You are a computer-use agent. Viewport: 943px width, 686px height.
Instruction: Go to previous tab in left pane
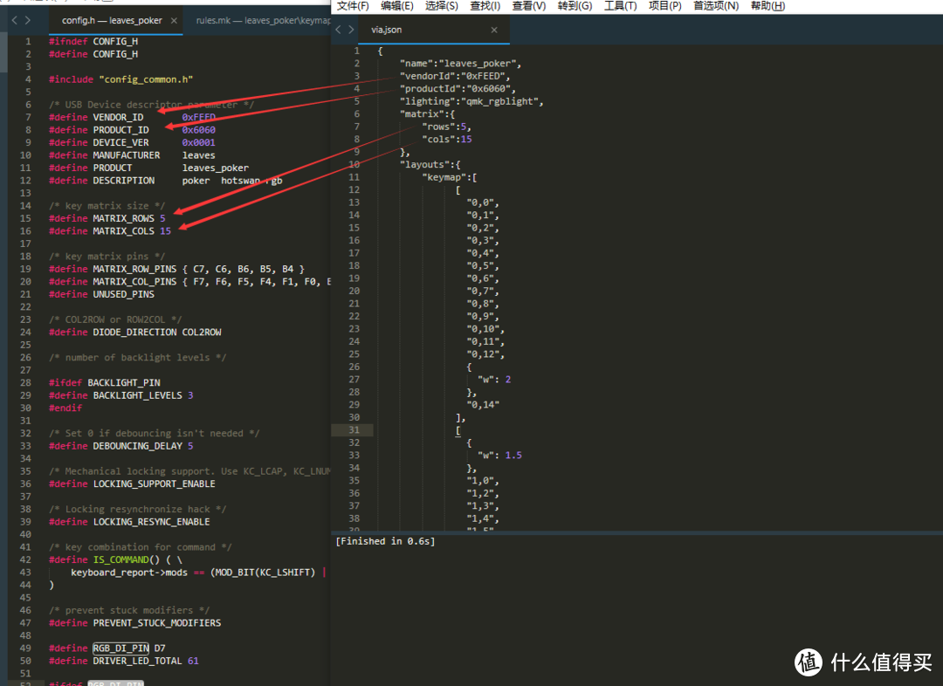15,20
